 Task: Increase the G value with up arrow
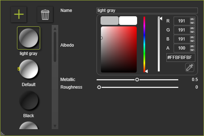coord(192,28)
